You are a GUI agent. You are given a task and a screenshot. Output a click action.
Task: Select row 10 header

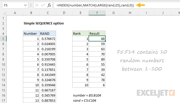pos(3,64)
